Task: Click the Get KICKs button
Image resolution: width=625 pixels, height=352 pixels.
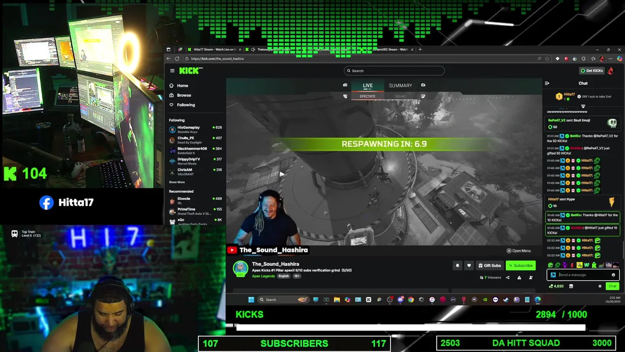Action: click(x=592, y=71)
